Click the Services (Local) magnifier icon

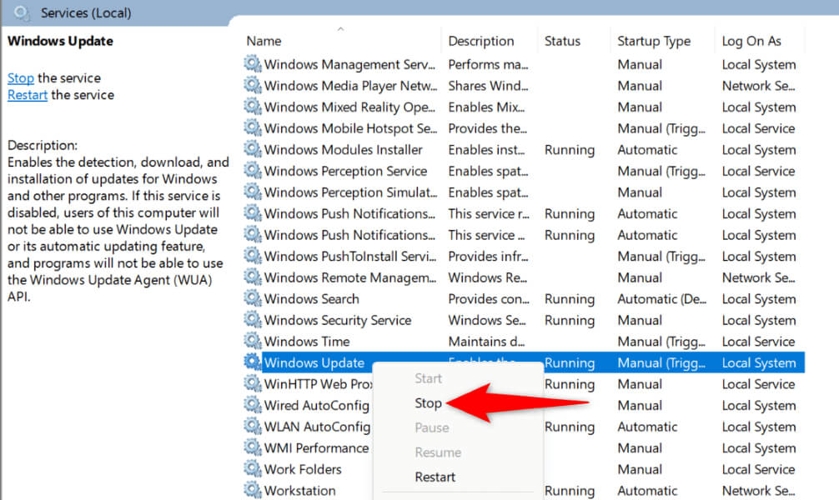tap(23, 12)
